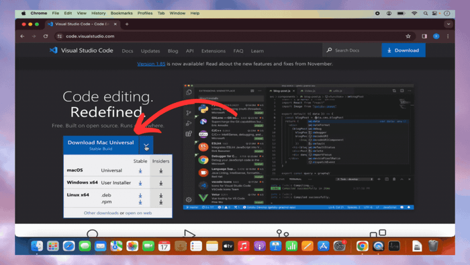The width and height of the screenshot is (470, 265).
Task: Bookmark this page with star
Action: coord(408,36)
